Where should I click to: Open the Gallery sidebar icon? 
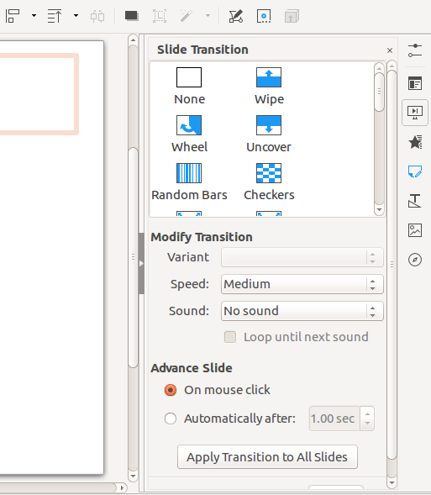coord(414,230)
